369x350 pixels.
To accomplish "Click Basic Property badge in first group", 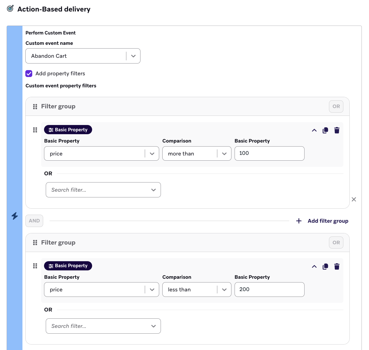I will [68, 130].
